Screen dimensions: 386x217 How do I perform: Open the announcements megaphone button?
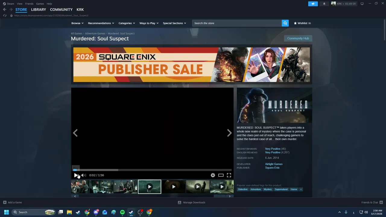click(x=313, y=4)
